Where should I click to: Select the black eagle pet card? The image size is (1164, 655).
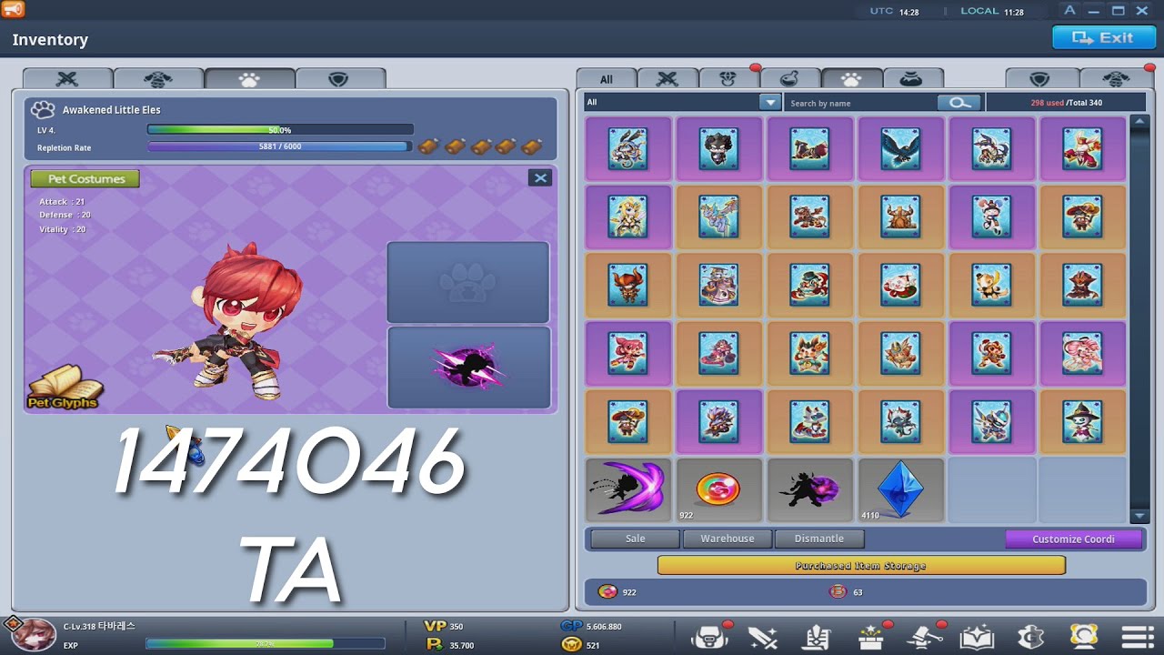pyautogui.click(x=901, y=148)
